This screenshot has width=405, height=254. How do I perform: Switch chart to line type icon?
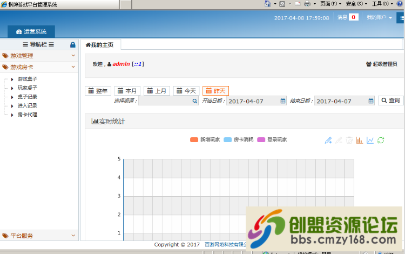(370, 140)
